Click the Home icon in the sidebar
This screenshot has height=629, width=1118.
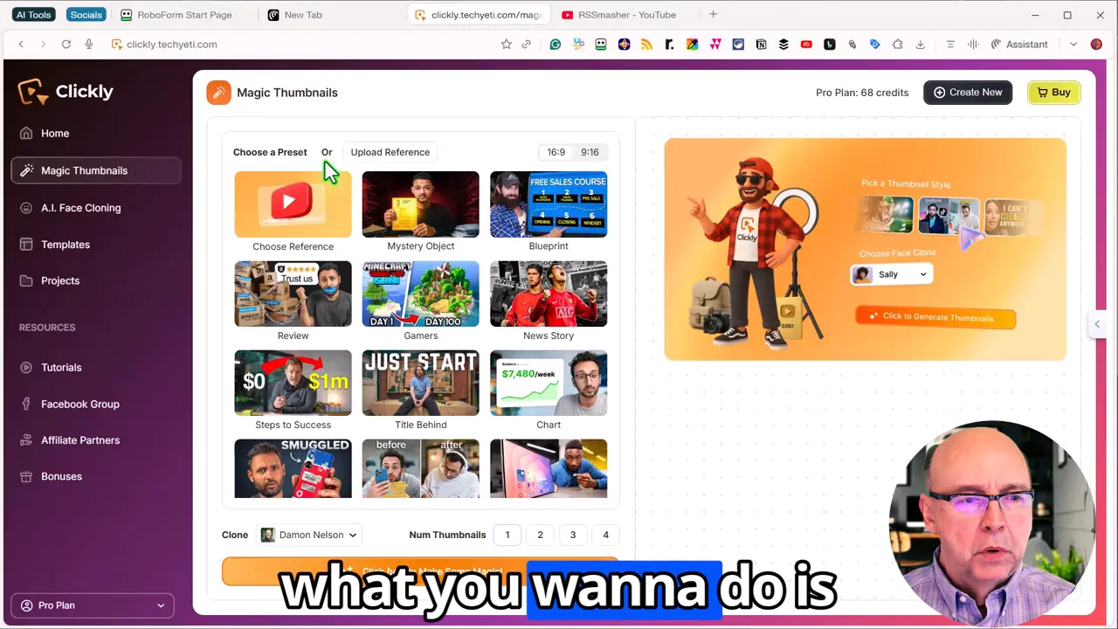(26, 133)
